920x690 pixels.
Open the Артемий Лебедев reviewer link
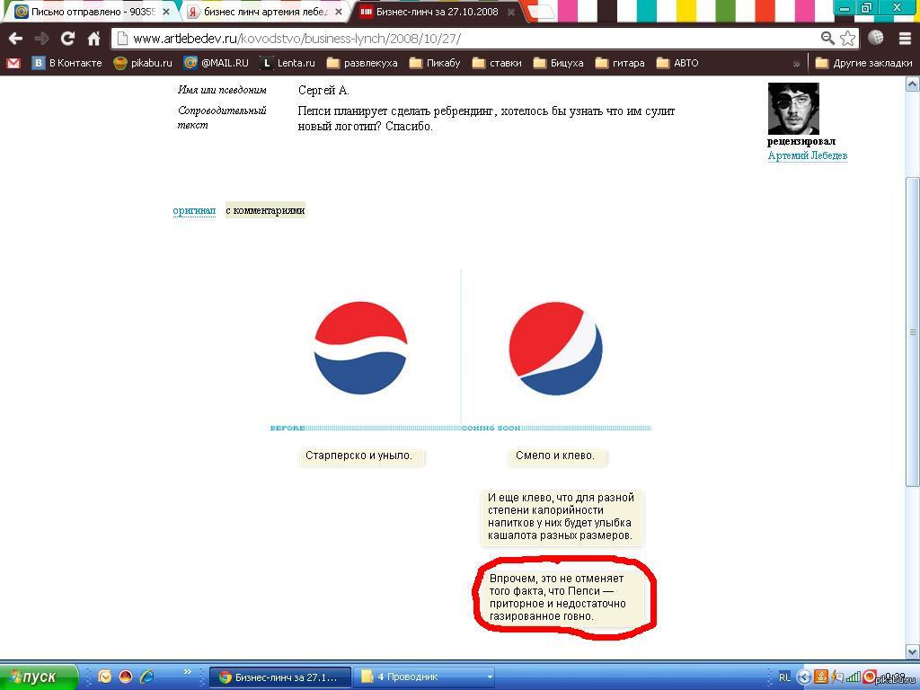coord(808,155)
